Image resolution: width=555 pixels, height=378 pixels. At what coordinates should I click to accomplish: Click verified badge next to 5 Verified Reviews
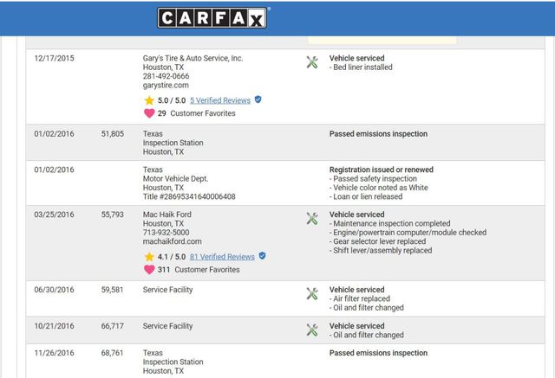pyautogui.click(x=258, y=99)
